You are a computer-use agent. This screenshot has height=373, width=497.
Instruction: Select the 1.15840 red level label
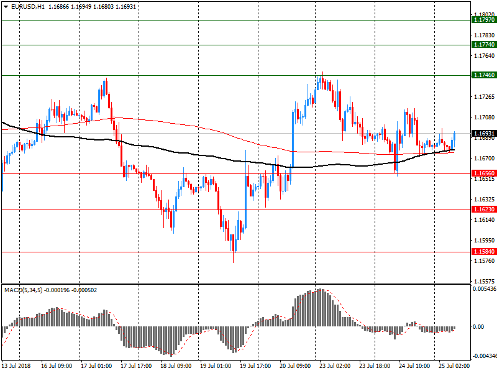pyautogui.click(x=484, y=252)
